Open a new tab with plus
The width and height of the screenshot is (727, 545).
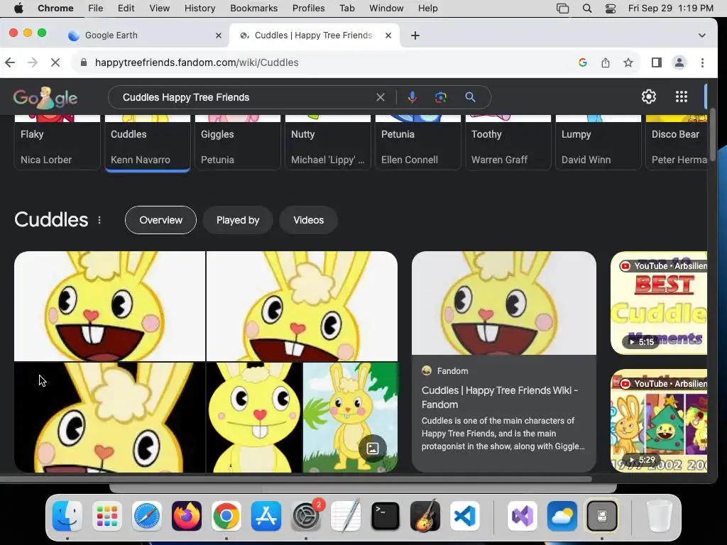pyautogui.click(x=415, y=35)
